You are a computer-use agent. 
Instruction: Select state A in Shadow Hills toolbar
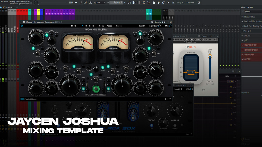click(x=82, y=26)
